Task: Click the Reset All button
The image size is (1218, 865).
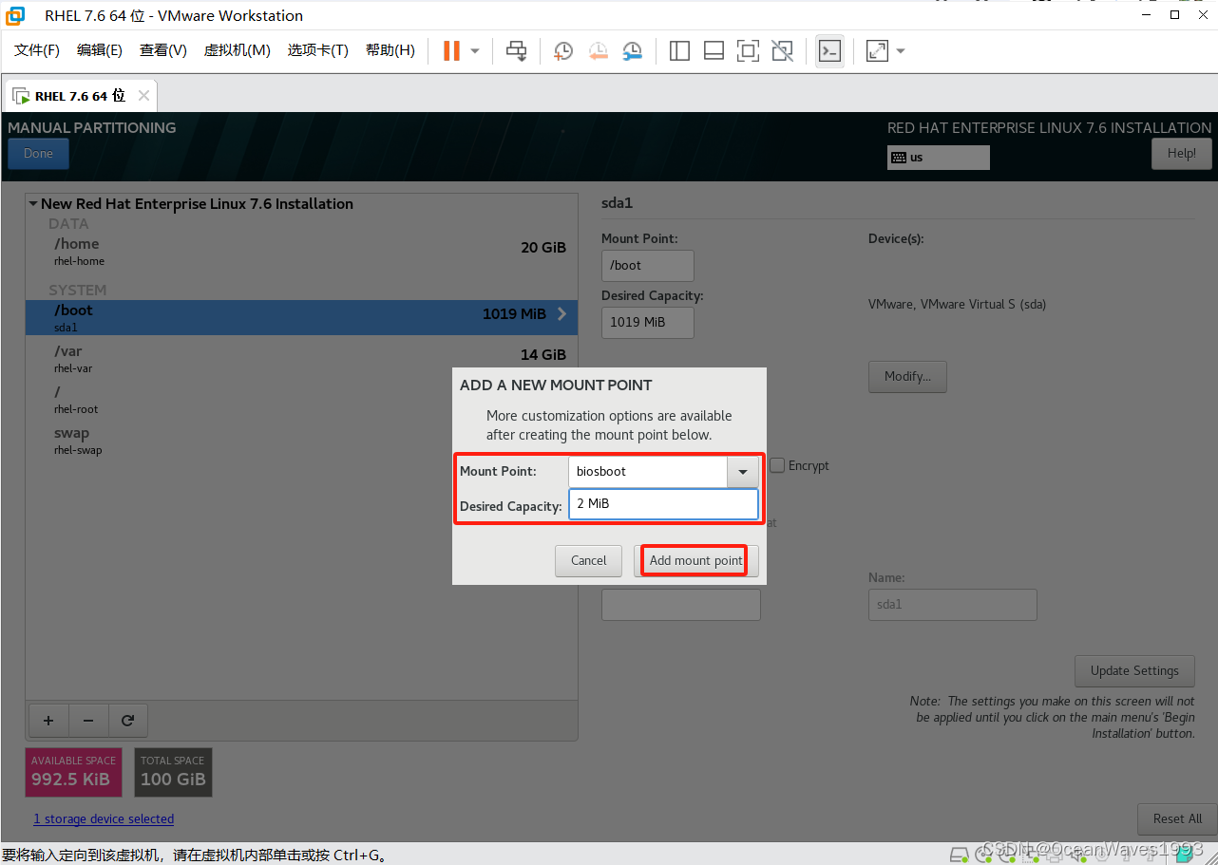Action: pyautogui.click(x=1177, y=818)
